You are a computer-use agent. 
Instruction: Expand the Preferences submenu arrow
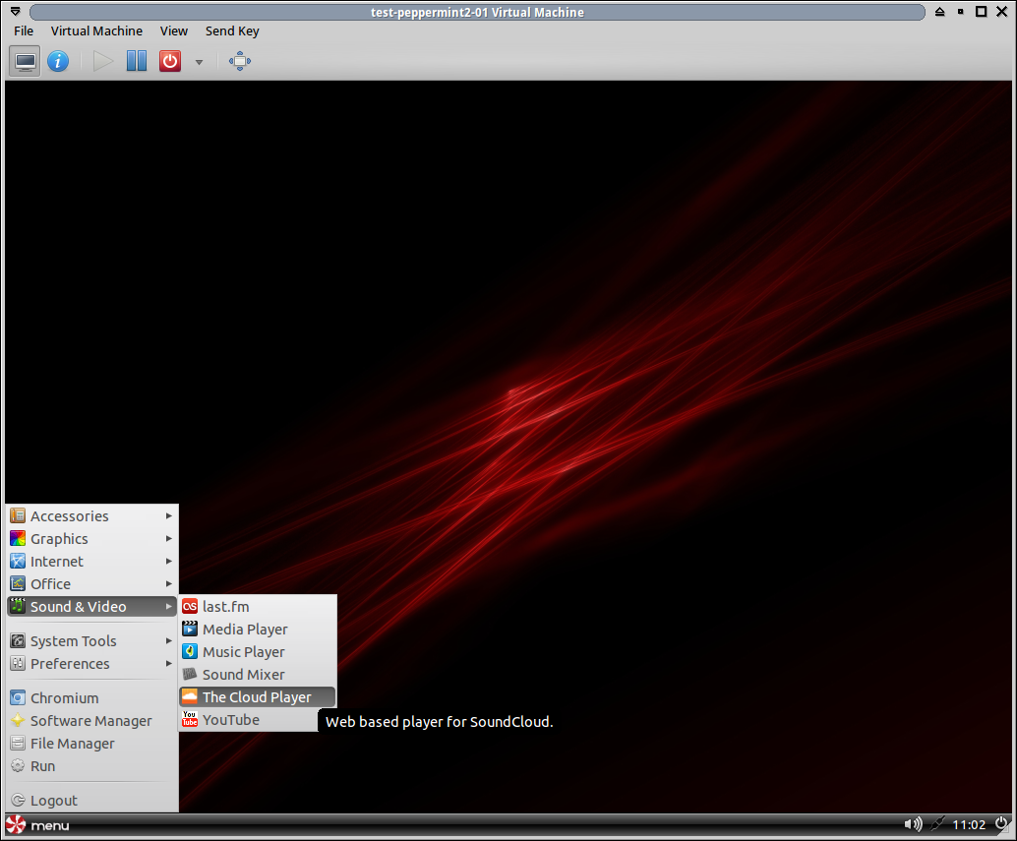(168, 664)
